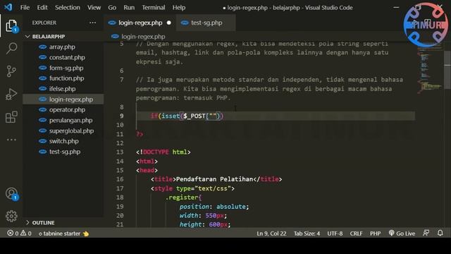The height and width of the screenshot is (254, 451).
Task: Open array.php in explorer
Action: click(x=62, y=47)
